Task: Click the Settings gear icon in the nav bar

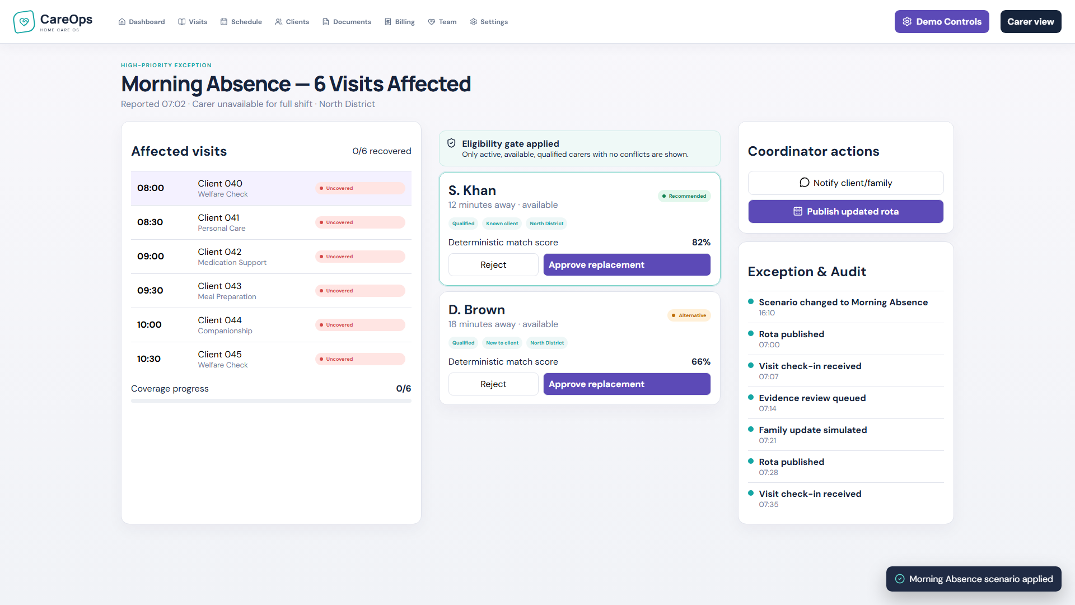Action: pyautogui.click(x=474, y=22)
